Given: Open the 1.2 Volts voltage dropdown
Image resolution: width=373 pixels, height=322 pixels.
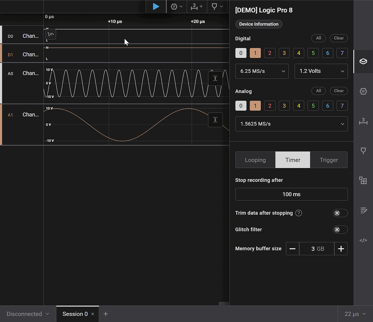Looking at the screenshot, I should pos(321,71).
